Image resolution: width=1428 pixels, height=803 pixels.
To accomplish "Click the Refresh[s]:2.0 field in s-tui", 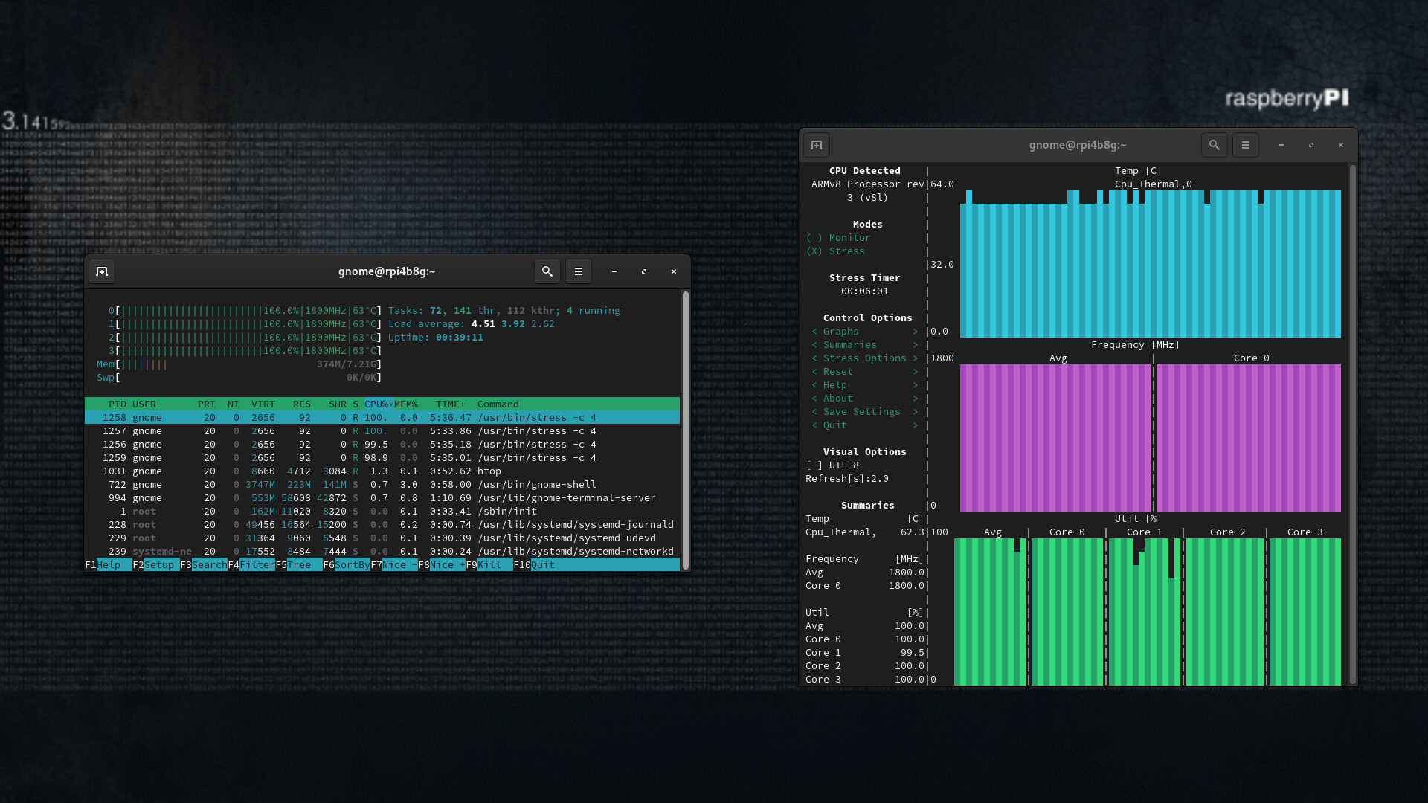I will (847, 479).
